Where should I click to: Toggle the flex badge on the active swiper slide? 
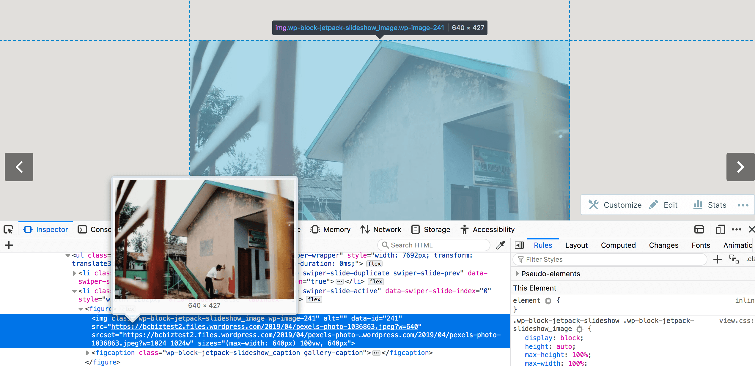(x=314, y=299)
